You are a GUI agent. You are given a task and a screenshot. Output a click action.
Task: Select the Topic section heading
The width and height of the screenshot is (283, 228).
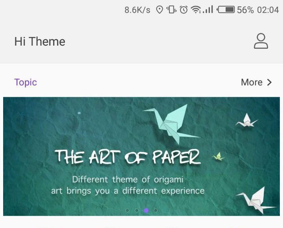pos(26,83)
